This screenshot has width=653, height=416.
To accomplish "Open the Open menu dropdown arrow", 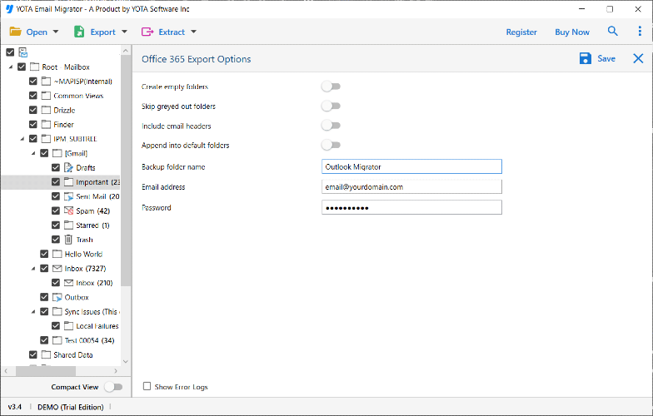I will click(56, 32).
